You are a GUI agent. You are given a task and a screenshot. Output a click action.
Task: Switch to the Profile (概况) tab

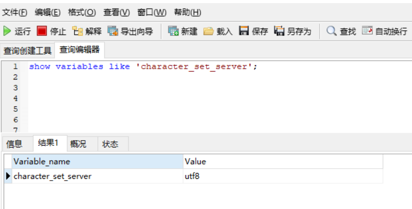click(x=78, y=144)
